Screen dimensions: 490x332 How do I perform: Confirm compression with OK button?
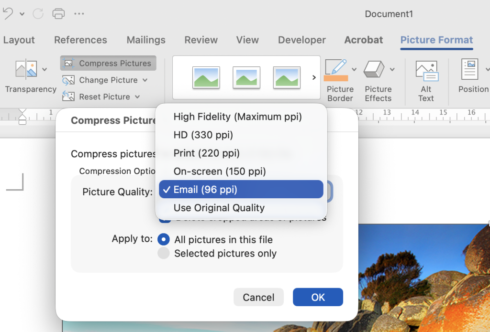coord(318,297)
